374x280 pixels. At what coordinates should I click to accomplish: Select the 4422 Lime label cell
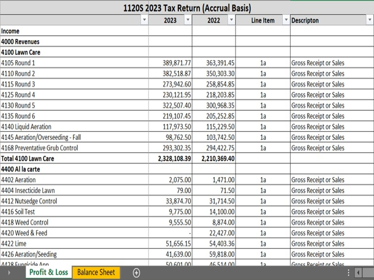coord(74,243)
